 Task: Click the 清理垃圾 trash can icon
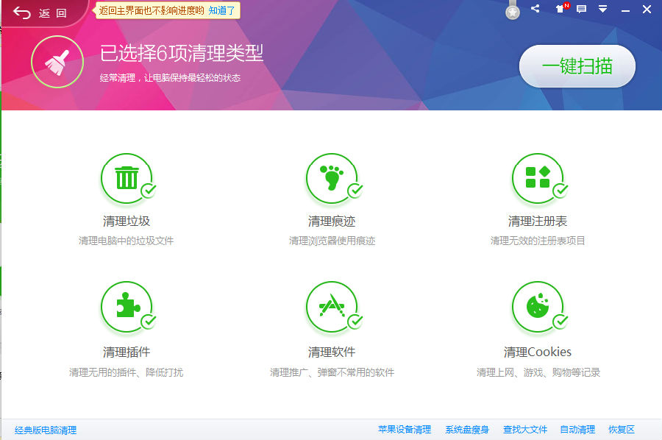click(x=127, y=178)
